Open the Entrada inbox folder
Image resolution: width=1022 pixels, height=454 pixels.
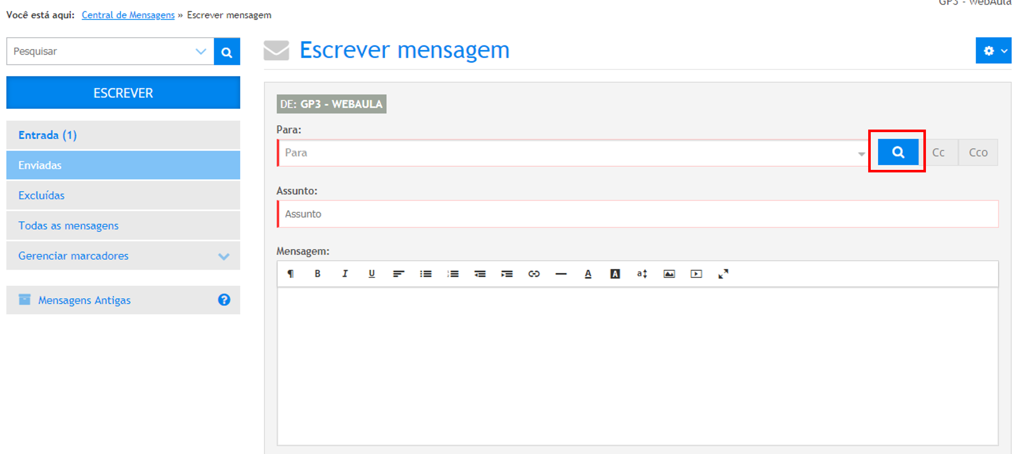coord(48,135)
